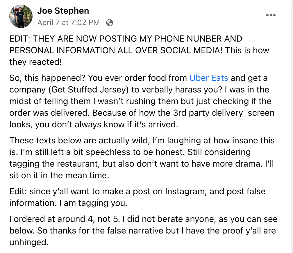Click the final word "unhinged."
The height and width of the screenshot is (253, 293).
click(x=29, y=242)
